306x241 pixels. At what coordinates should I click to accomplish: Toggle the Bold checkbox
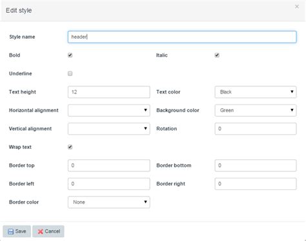(x=70, y=55)
